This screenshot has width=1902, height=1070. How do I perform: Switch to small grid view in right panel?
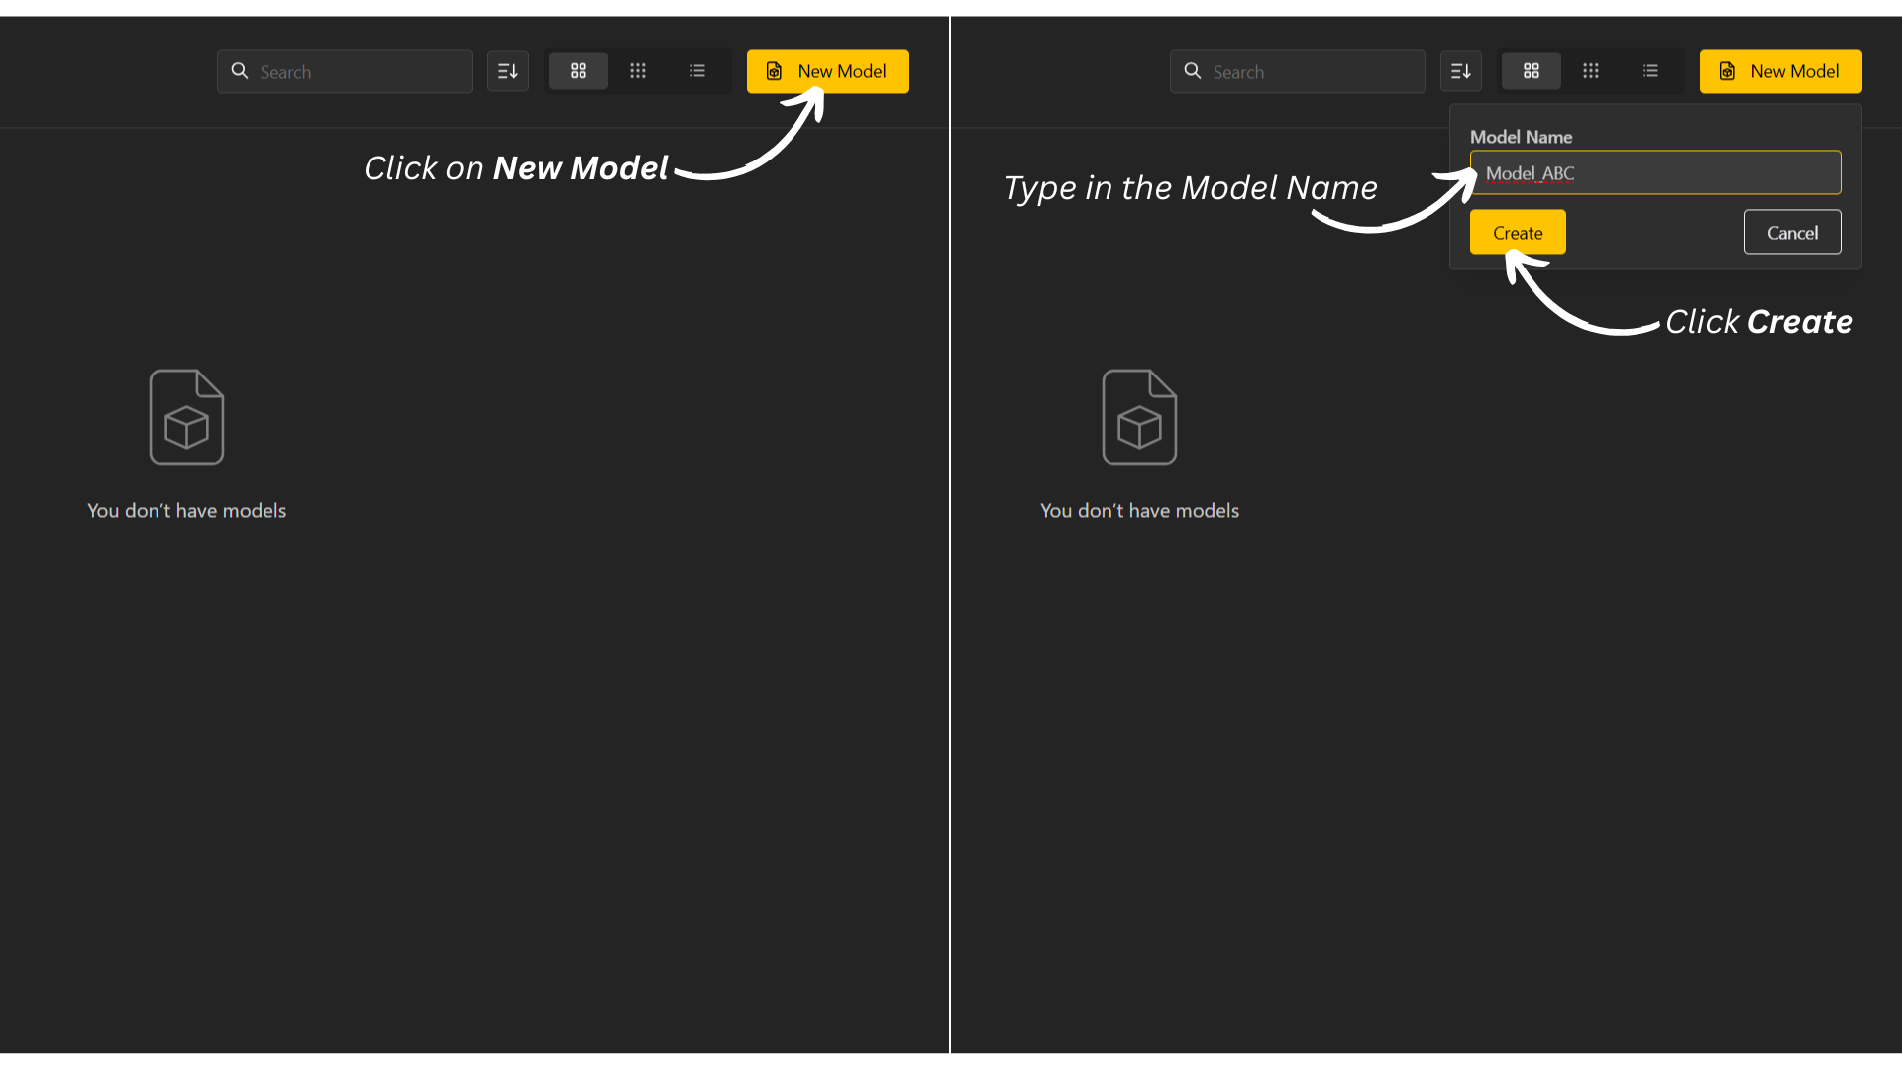1591,71
